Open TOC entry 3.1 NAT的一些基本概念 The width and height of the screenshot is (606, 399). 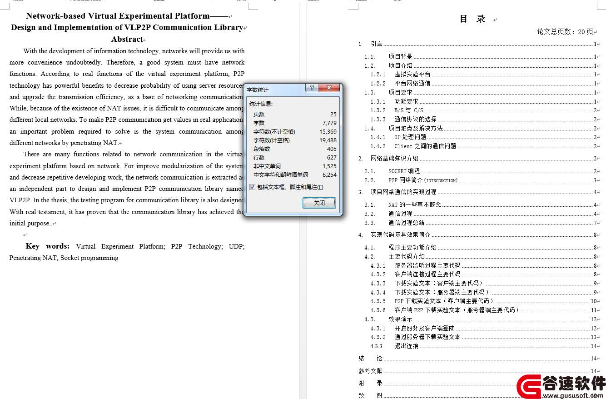[x=480, y=205]
